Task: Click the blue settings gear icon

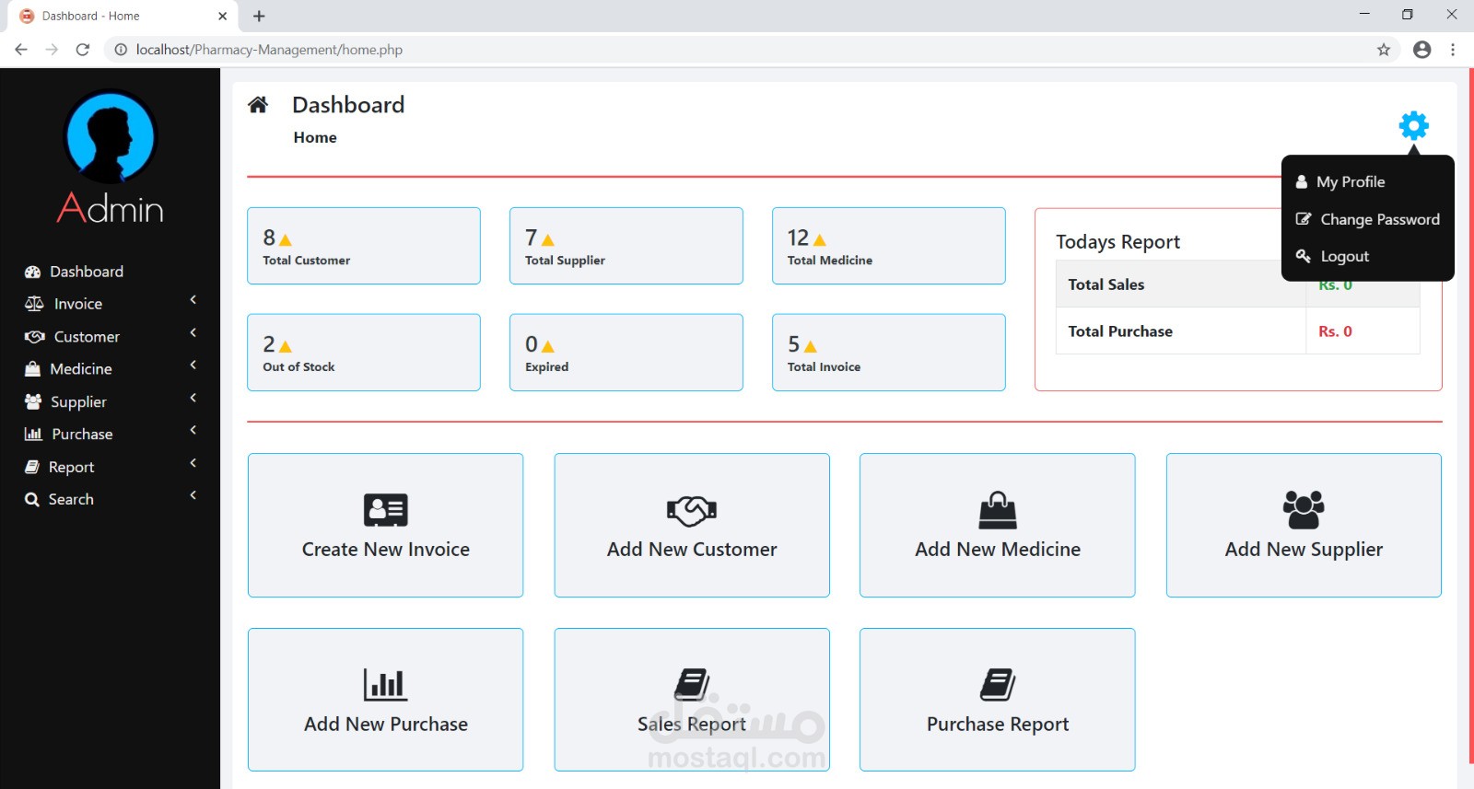Action: (x=1413, y=125)
